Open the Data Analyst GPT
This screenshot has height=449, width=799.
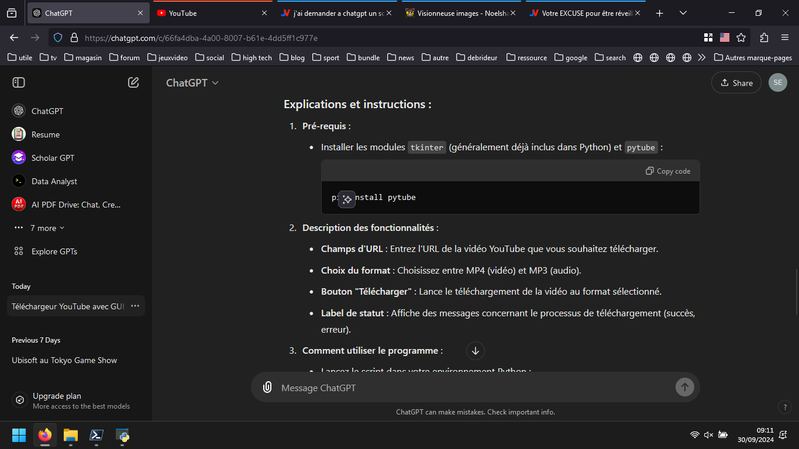(54, 181)
